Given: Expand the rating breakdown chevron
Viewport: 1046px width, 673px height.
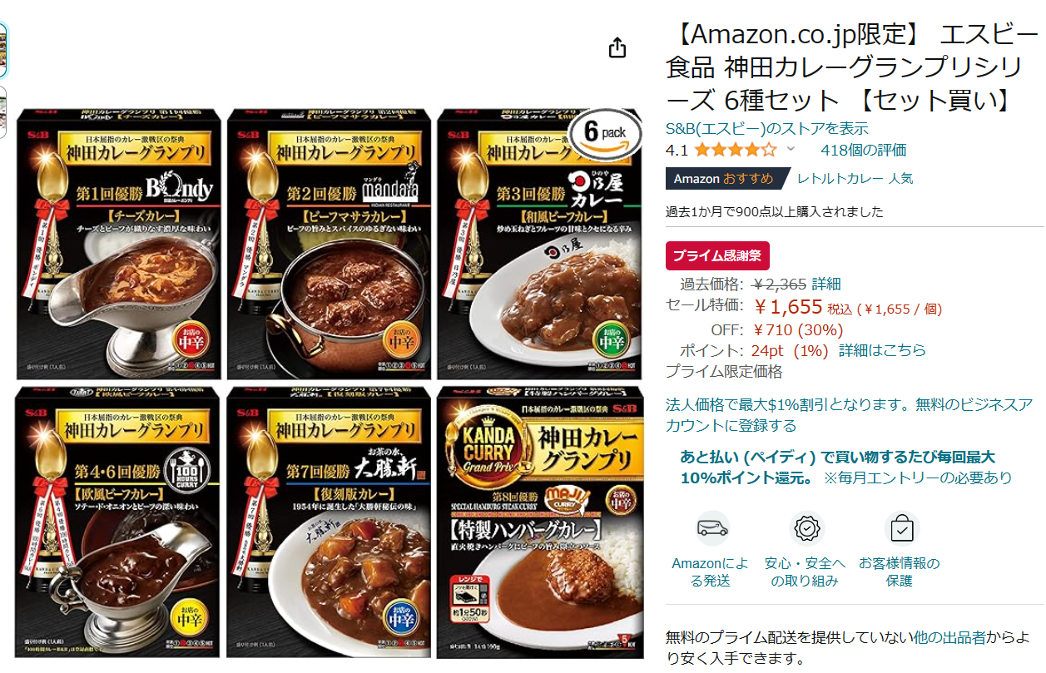Looking at the screenshot, I should coord(791,149).
